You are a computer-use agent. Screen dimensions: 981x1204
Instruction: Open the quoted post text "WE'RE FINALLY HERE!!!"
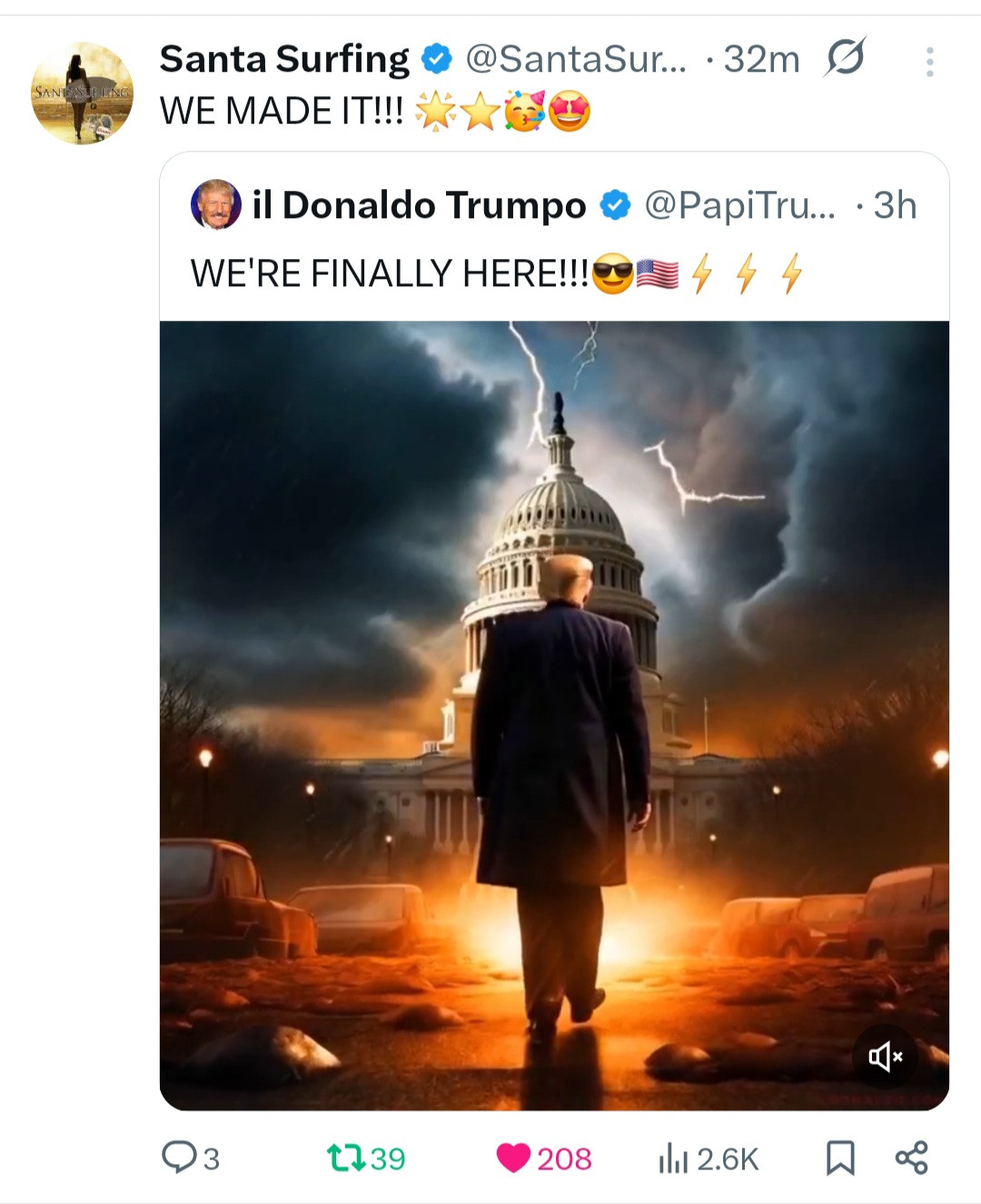(x=389, y=274)
